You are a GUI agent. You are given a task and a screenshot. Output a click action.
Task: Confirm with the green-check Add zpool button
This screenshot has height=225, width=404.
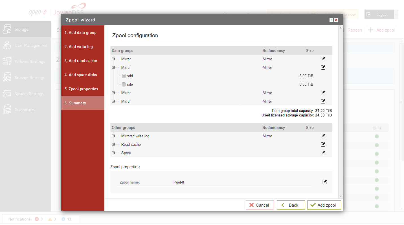click(324, 205)
